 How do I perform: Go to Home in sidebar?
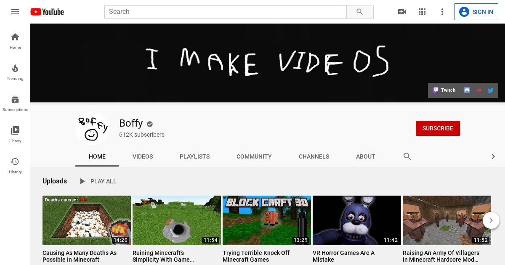(15, 41)
